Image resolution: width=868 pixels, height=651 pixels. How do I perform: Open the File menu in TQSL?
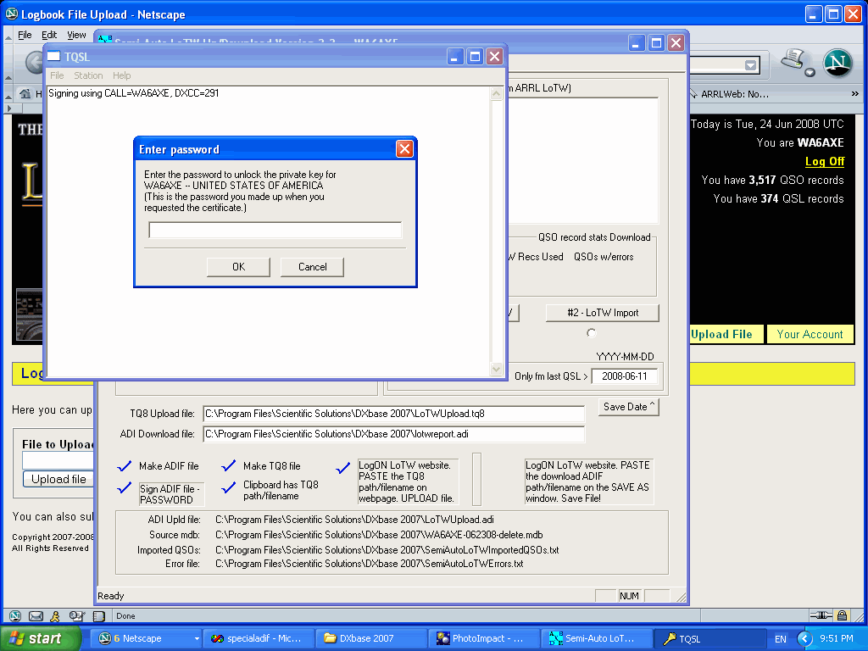[x=57, y=75]
